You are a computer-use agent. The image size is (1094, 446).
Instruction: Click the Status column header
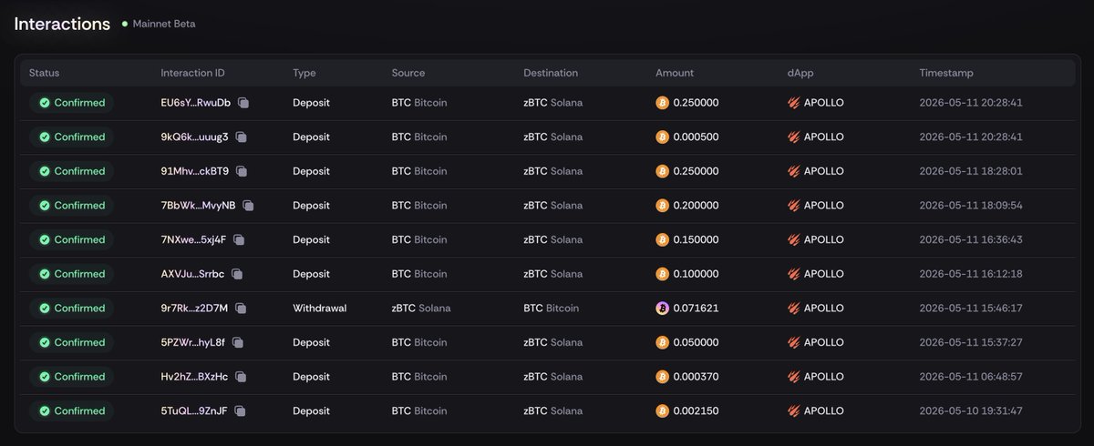(44, 73)
